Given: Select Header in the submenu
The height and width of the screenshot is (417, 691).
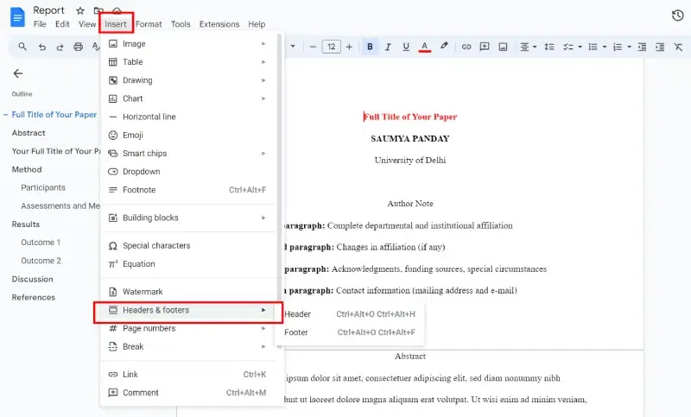Looking at the screenshot, I should (350, 314).
